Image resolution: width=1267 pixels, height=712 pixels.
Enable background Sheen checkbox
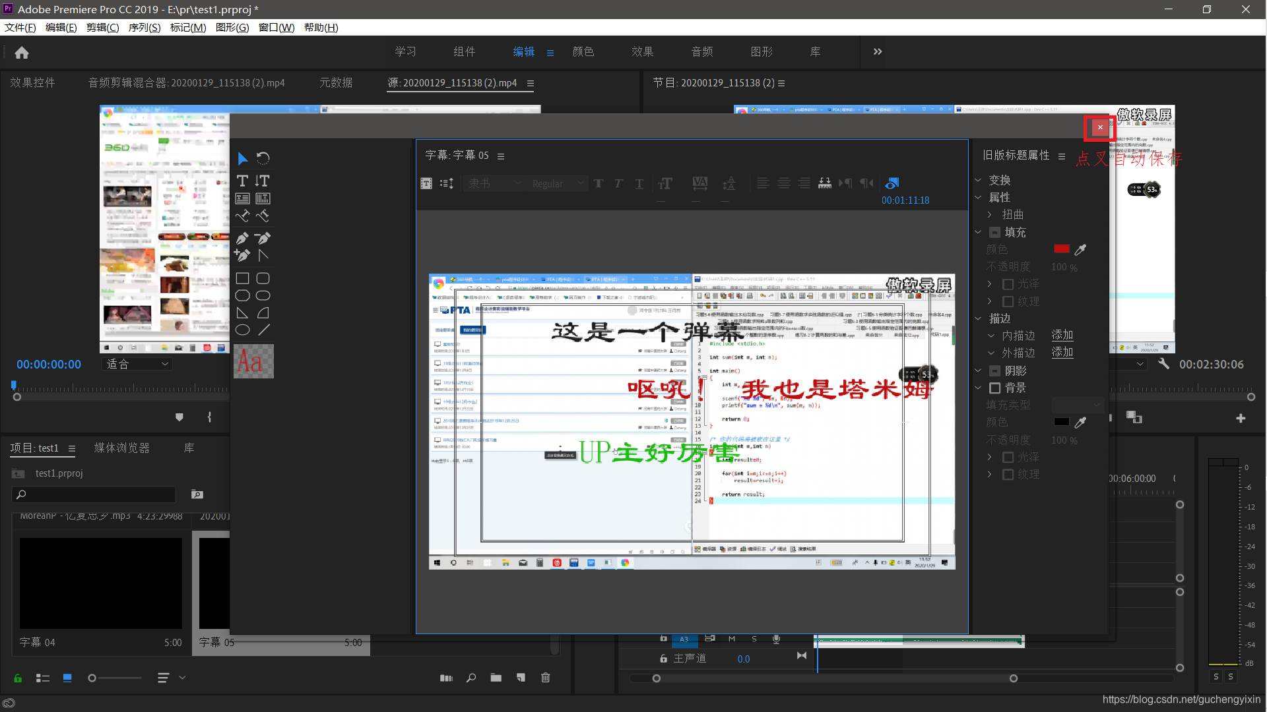tap(1008, 457)
